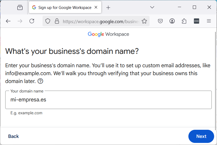Open the Firefox account profile icon
Image resolution: width=217 pixels, height=145 pixels.
[x=172, y=21]
